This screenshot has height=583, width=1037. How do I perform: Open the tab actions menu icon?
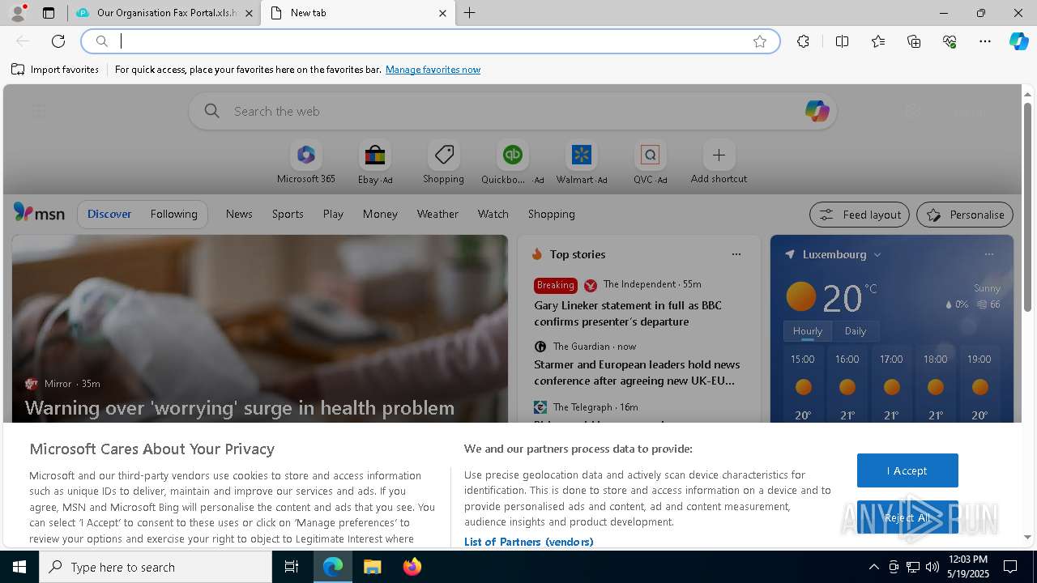[49, 13]
